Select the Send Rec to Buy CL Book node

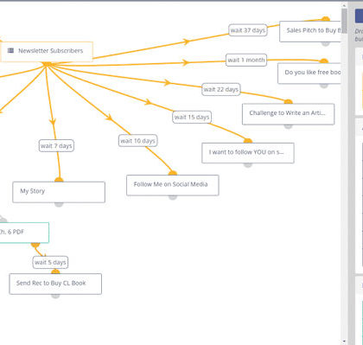55,284
